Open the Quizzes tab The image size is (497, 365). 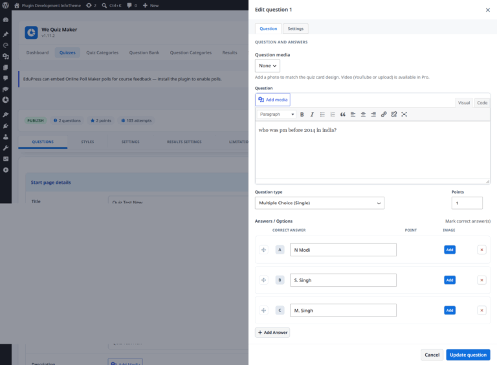[67, 52]
